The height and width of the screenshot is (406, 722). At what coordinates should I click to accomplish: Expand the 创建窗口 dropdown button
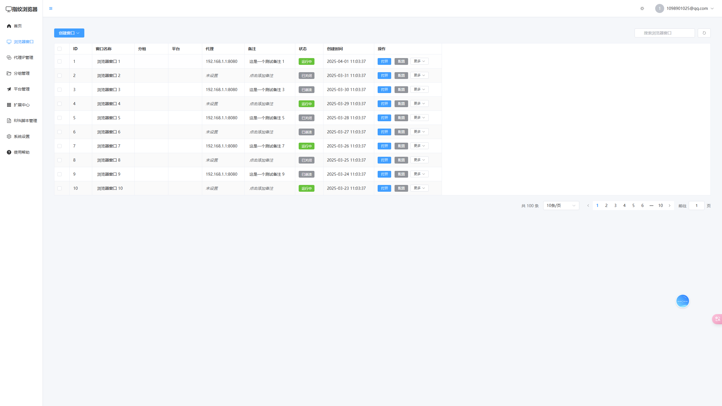pos(69,33)
